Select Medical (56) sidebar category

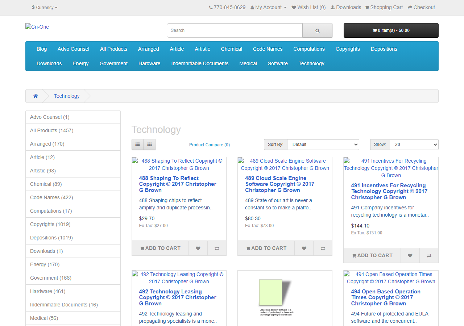[73, 318]
